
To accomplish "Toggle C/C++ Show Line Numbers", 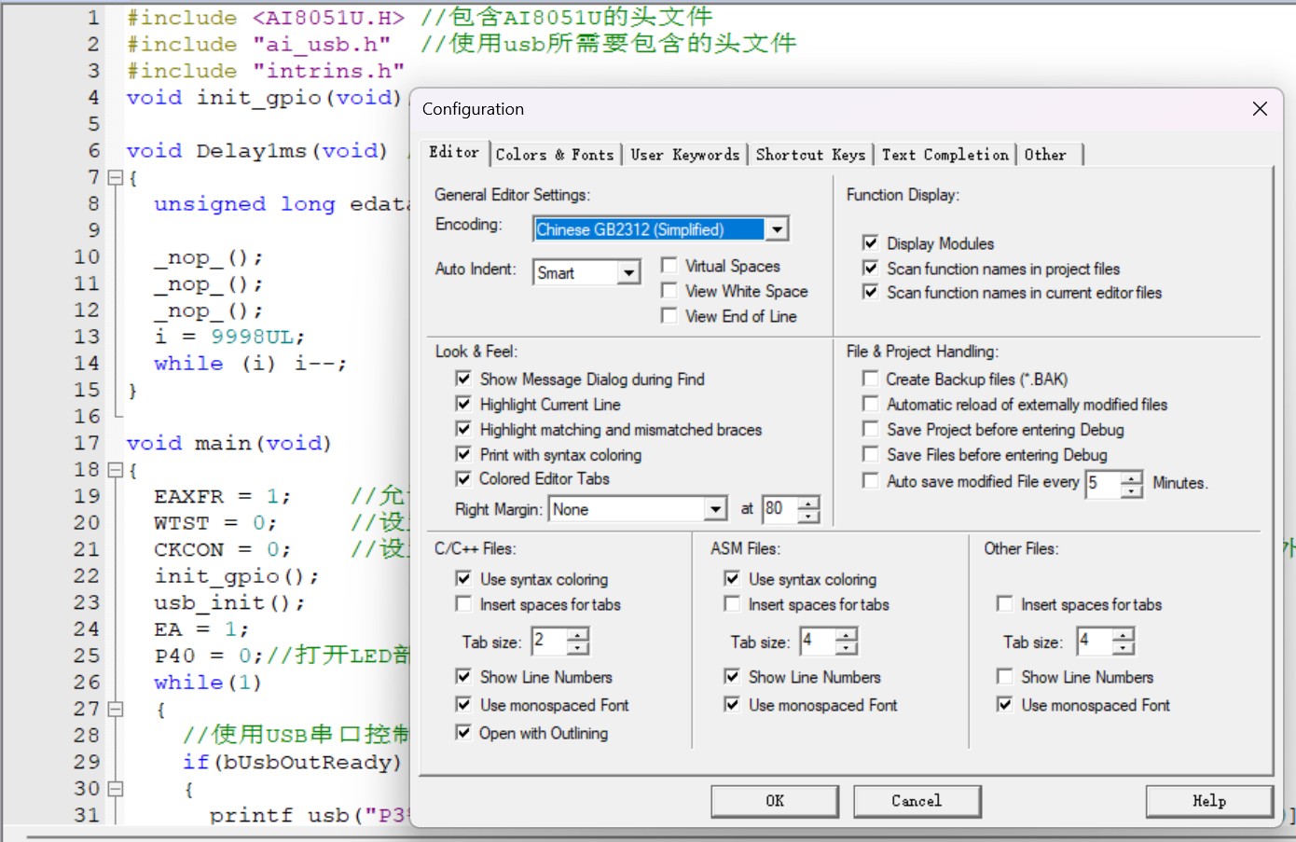I will tap(463, 677).
